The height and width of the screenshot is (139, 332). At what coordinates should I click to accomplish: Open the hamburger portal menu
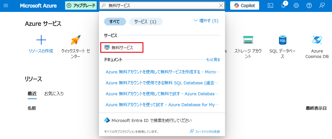pyautogui.click(x=6, y=6)
